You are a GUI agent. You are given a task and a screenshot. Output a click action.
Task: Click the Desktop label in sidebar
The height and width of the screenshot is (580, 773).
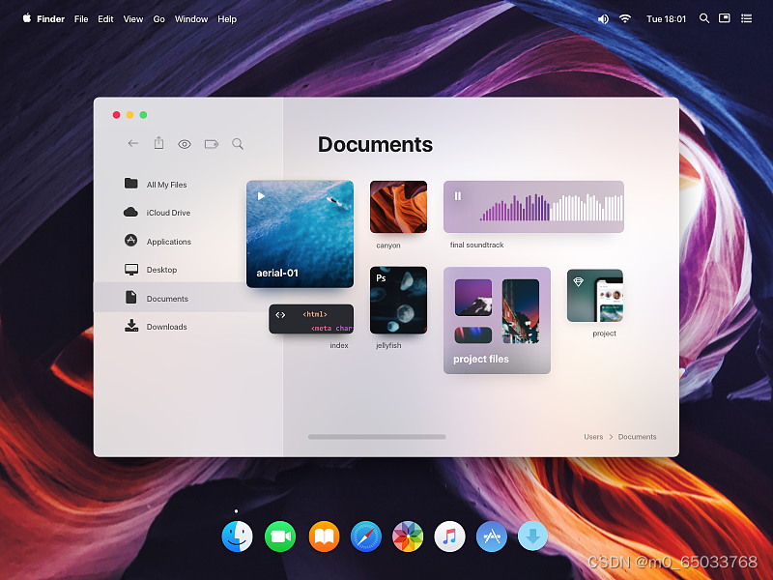pyautogui.click(x=161, y=270)
